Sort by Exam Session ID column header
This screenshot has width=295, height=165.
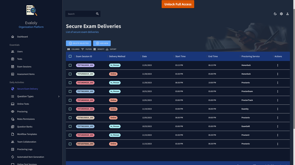[84, 56]
